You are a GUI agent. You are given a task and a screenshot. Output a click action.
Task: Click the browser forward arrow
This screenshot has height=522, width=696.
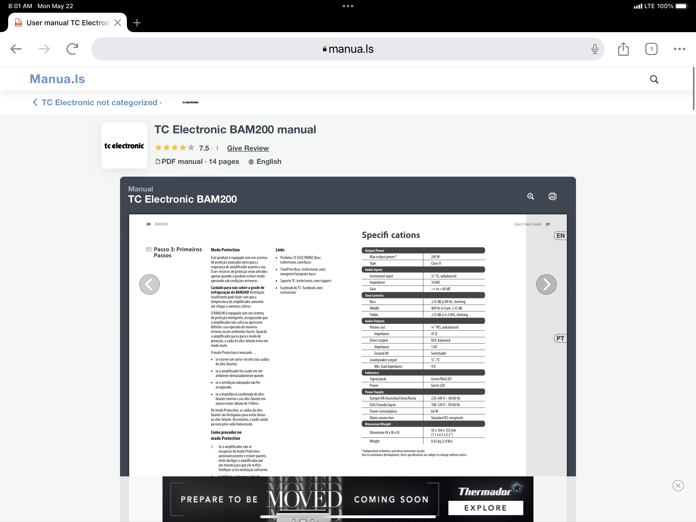coord(44,49)
